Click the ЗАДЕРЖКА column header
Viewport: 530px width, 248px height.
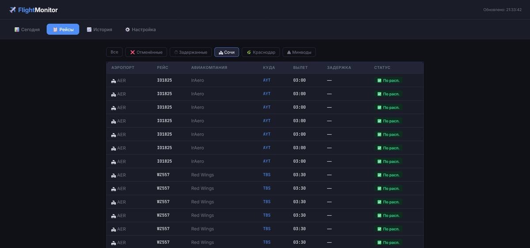click(339, 68)
